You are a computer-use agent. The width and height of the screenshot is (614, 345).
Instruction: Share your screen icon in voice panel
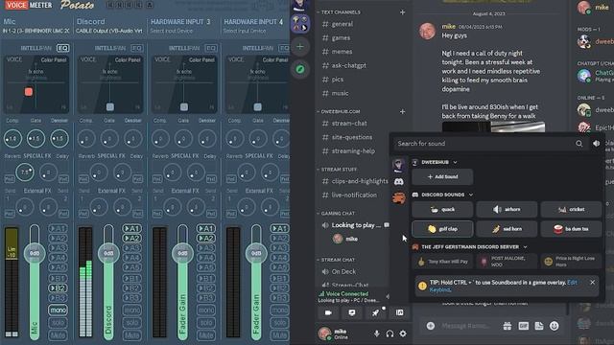click(x=352, y=312)
